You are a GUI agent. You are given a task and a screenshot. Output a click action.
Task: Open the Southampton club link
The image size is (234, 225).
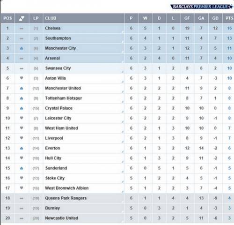pos(58,38)
